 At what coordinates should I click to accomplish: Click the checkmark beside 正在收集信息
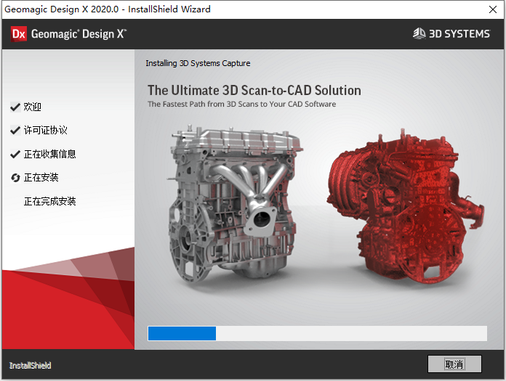(x=15, y=155)
